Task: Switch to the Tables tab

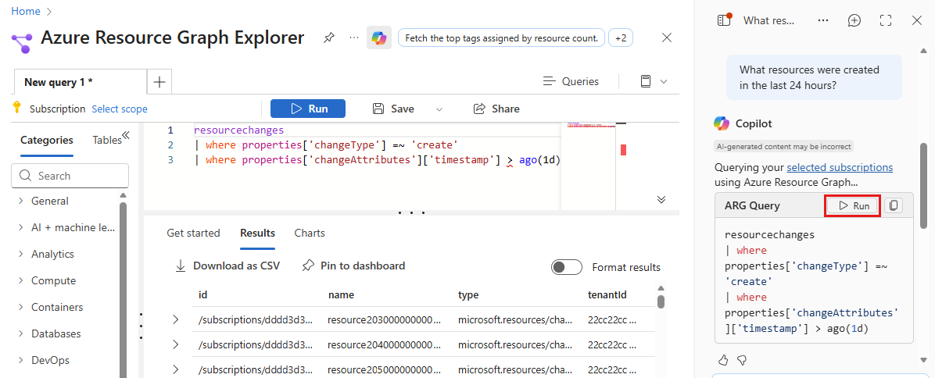Action: (107, 140)
